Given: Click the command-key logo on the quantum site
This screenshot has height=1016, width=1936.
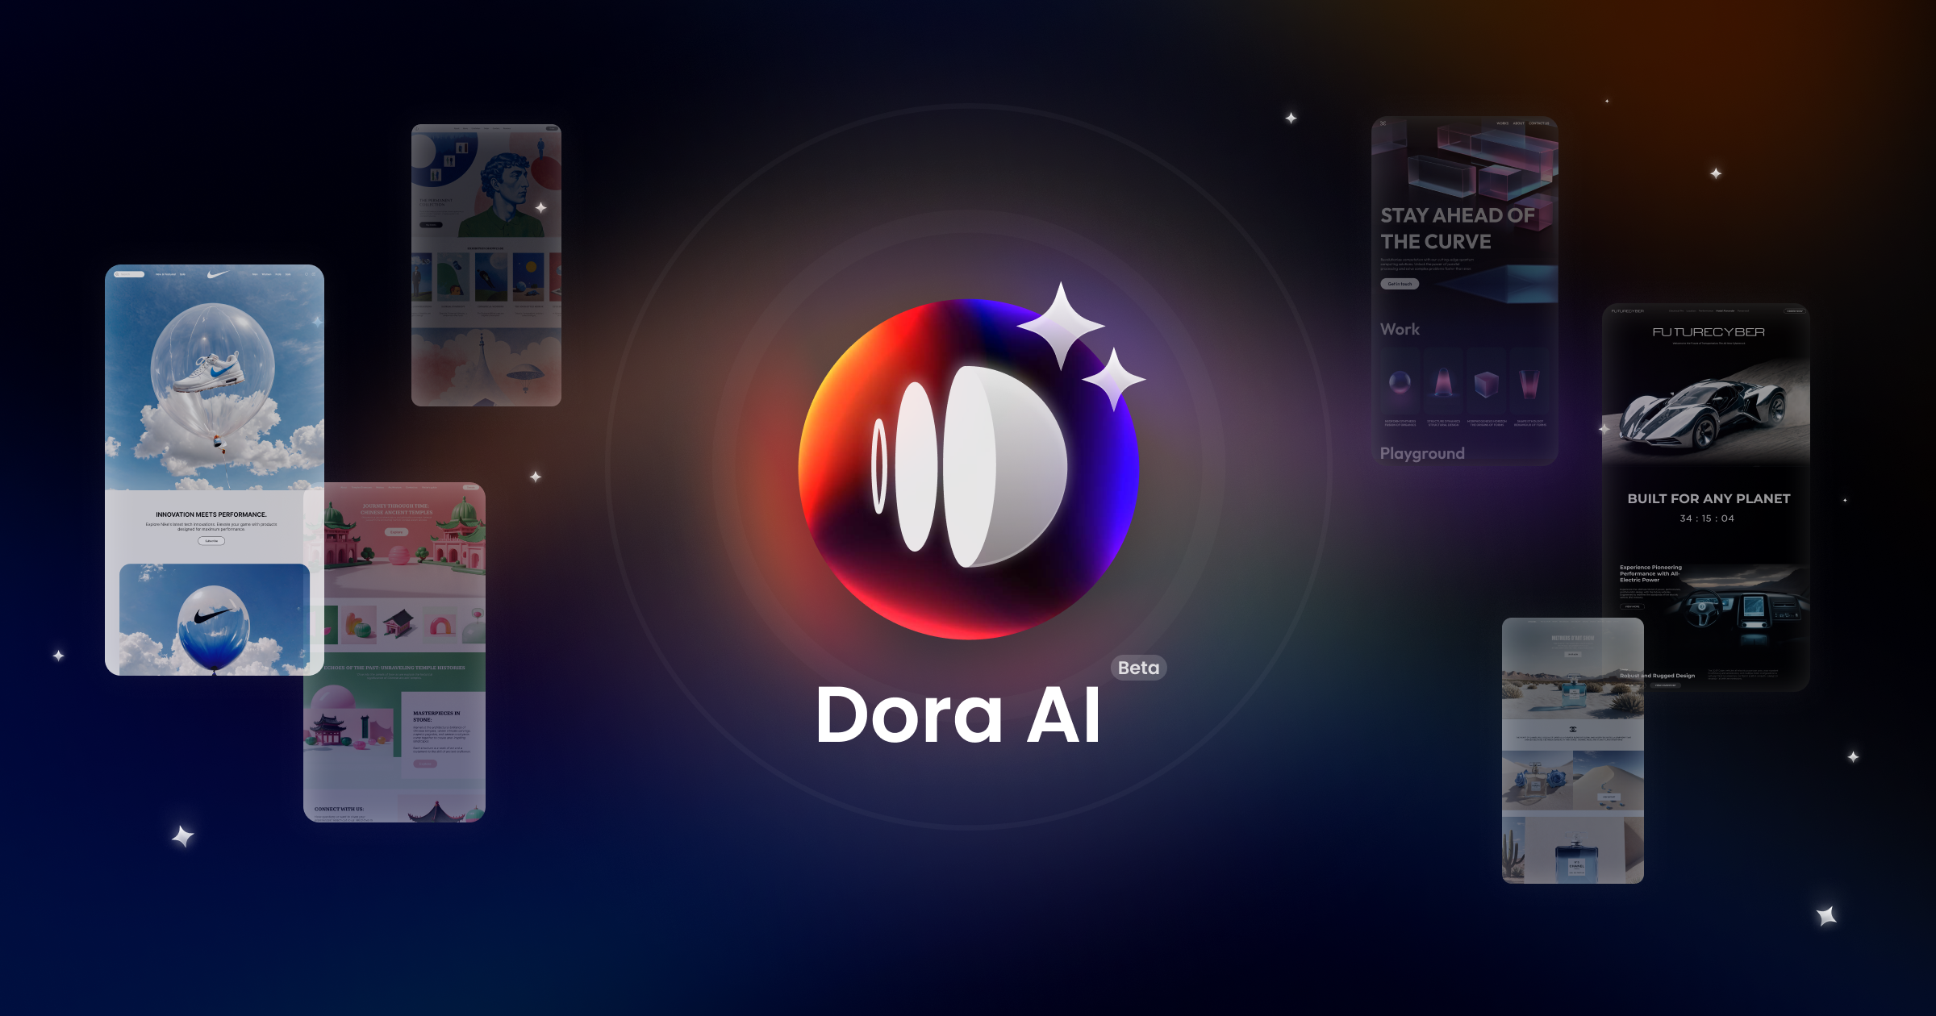Looking at the screenshot, I should point(1383,123).
